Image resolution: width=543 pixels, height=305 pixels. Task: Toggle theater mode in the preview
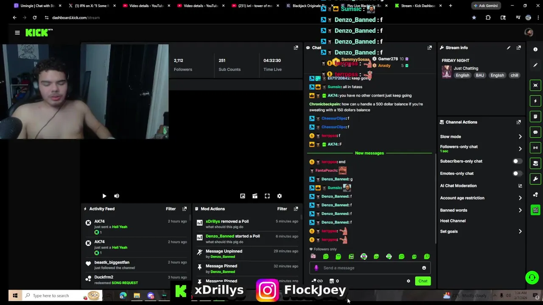click(255, 196)
